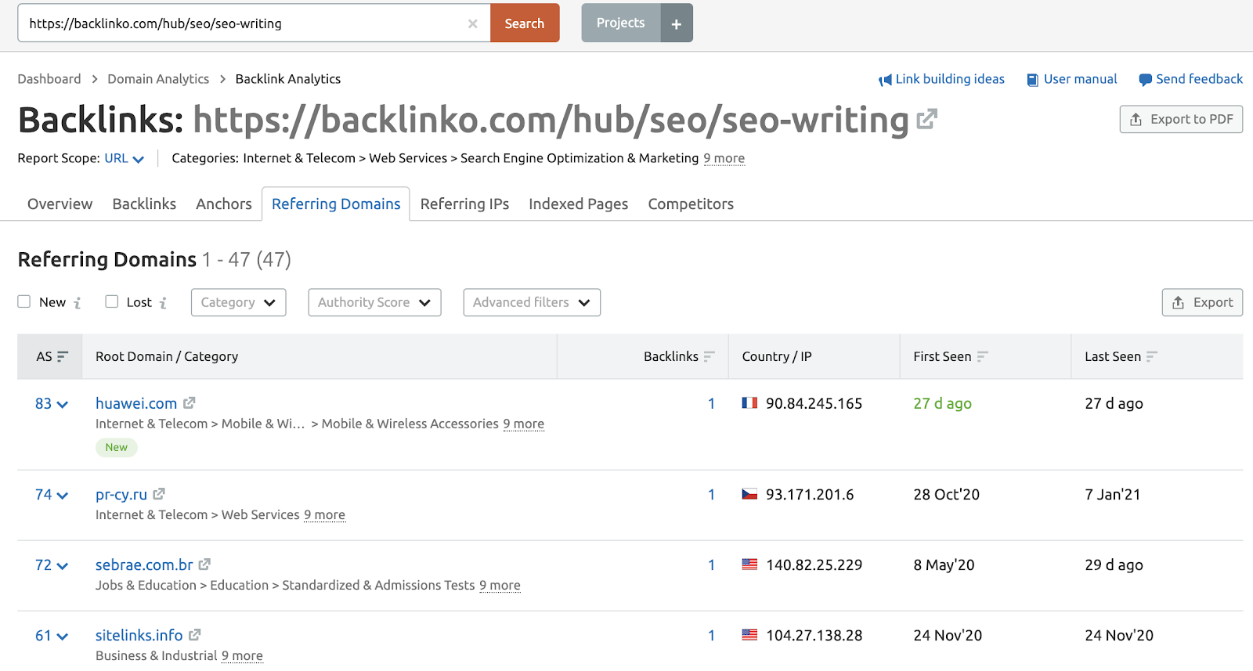The height and width of the screenshot is (671, 1253).
Task: Switch to the Competitors tab
Action: [x=691, y=204]
